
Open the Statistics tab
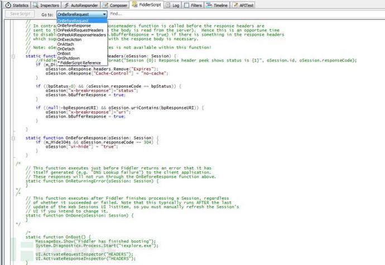[17, 5]
